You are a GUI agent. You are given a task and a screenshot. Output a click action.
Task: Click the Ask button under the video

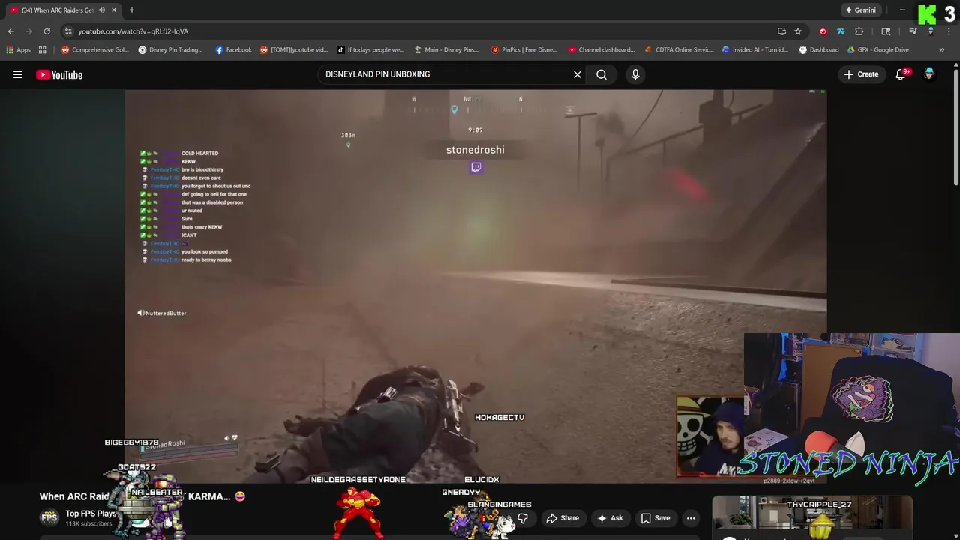[610, 518]
